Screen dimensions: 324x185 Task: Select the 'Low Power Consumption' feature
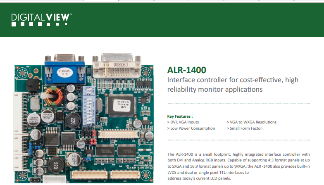click(191, 128)
